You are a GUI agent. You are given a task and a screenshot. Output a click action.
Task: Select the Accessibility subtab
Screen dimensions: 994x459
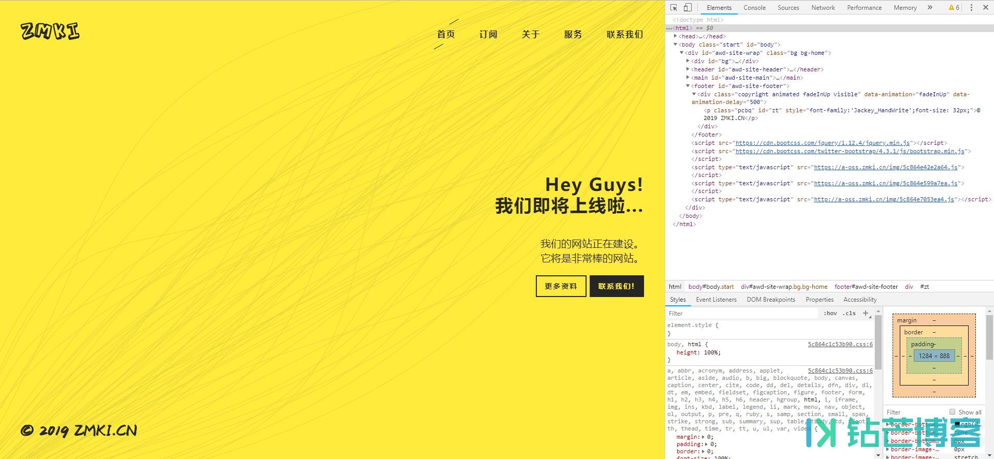tap(860, 299)
